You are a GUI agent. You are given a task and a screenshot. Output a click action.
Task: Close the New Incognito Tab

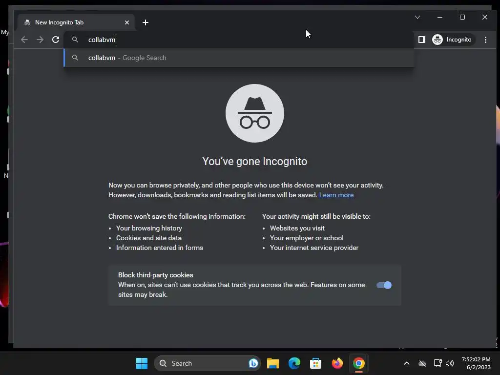tap(127, 22)
